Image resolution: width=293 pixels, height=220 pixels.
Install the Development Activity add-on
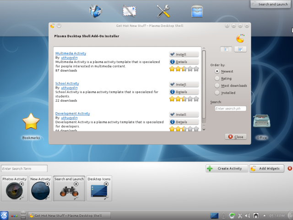pyautogui.click(x=184, y=115)
